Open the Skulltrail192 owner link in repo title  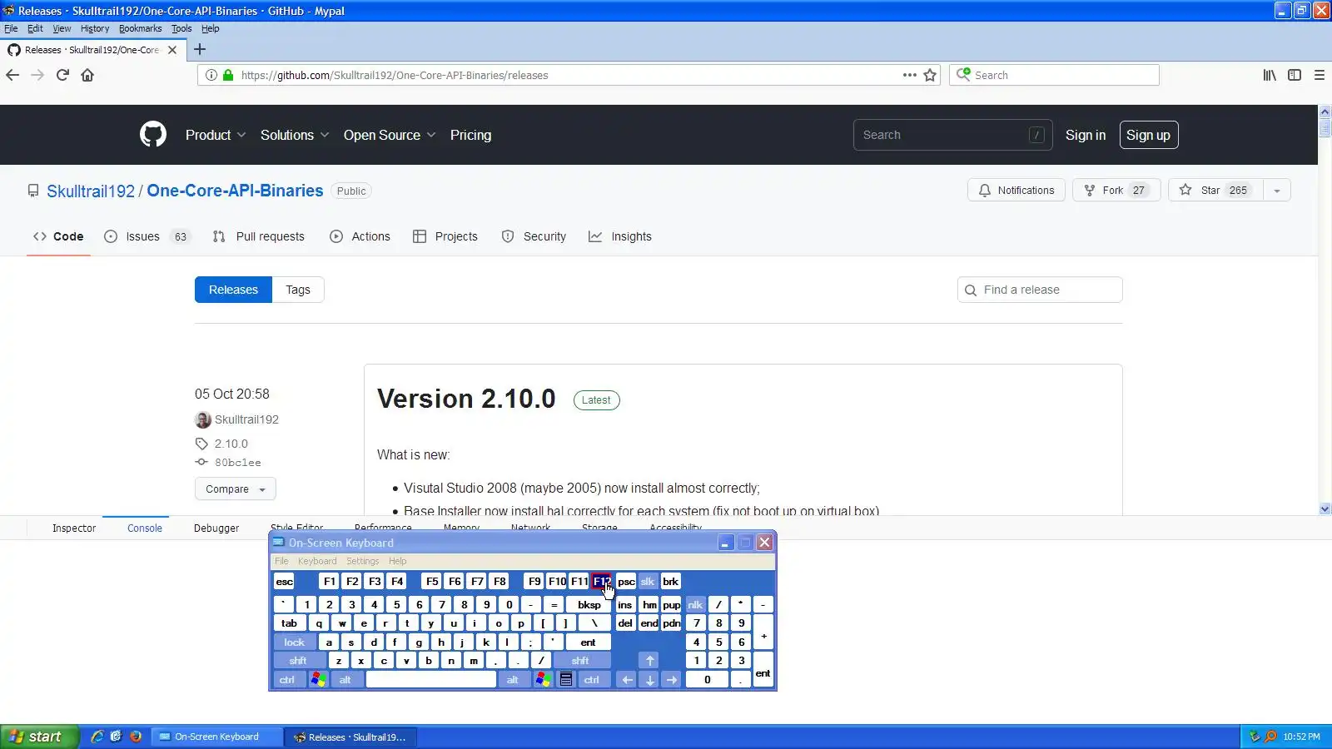[x=91, y=191]
